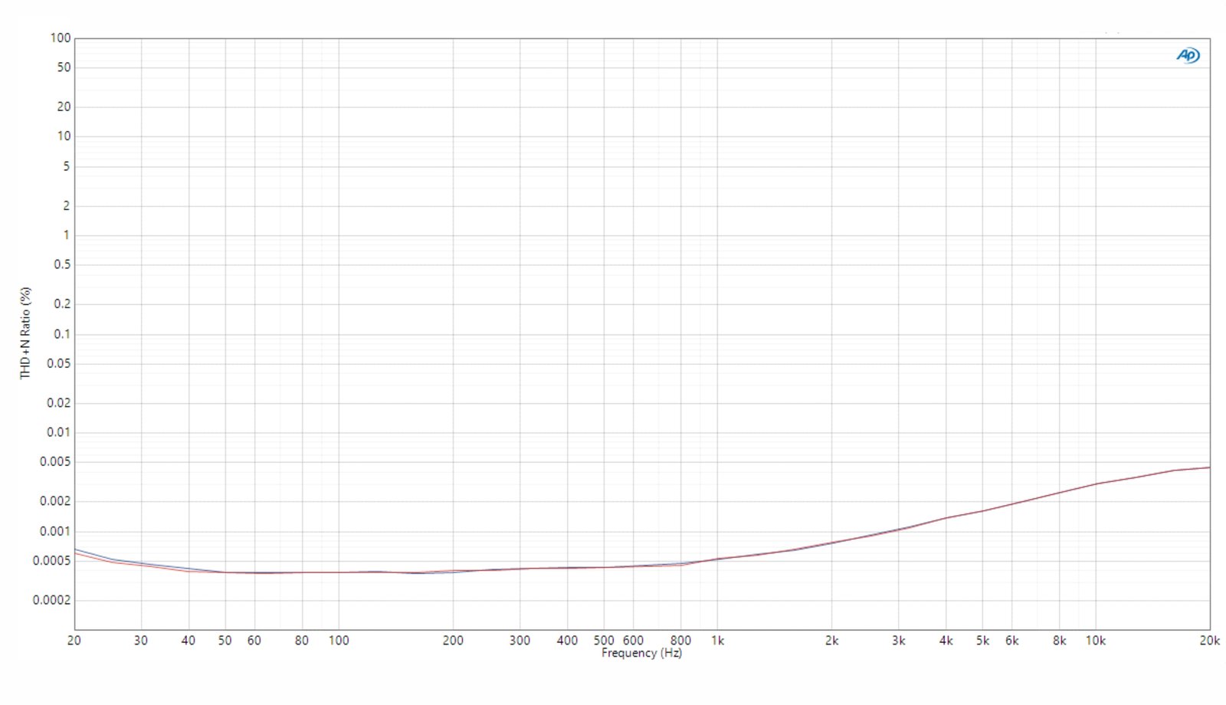1226x705 pixels.
Task: Click the 2k frequency axis label
Action: coord(831,641)
